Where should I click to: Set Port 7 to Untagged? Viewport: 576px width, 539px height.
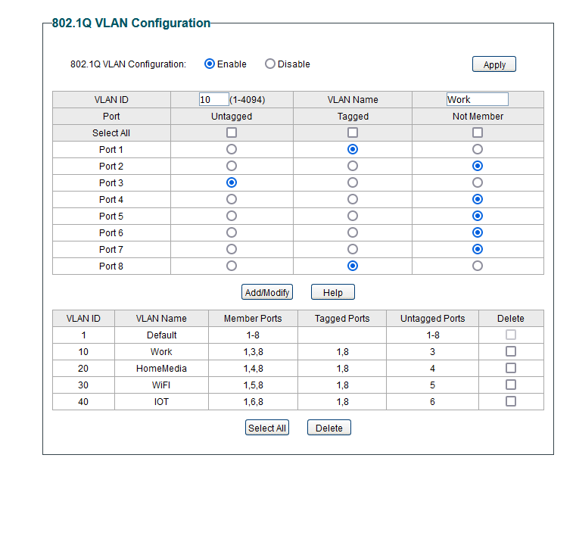(x=232, y=249)
